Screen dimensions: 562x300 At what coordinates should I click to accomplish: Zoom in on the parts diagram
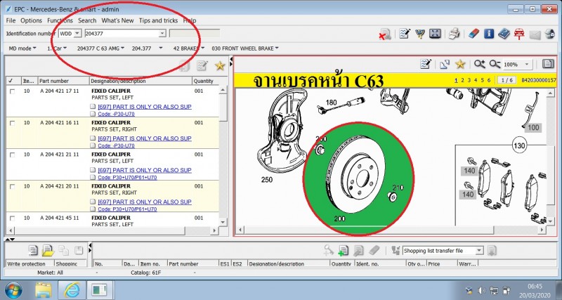pyautogui.click(x=479, y=64)
